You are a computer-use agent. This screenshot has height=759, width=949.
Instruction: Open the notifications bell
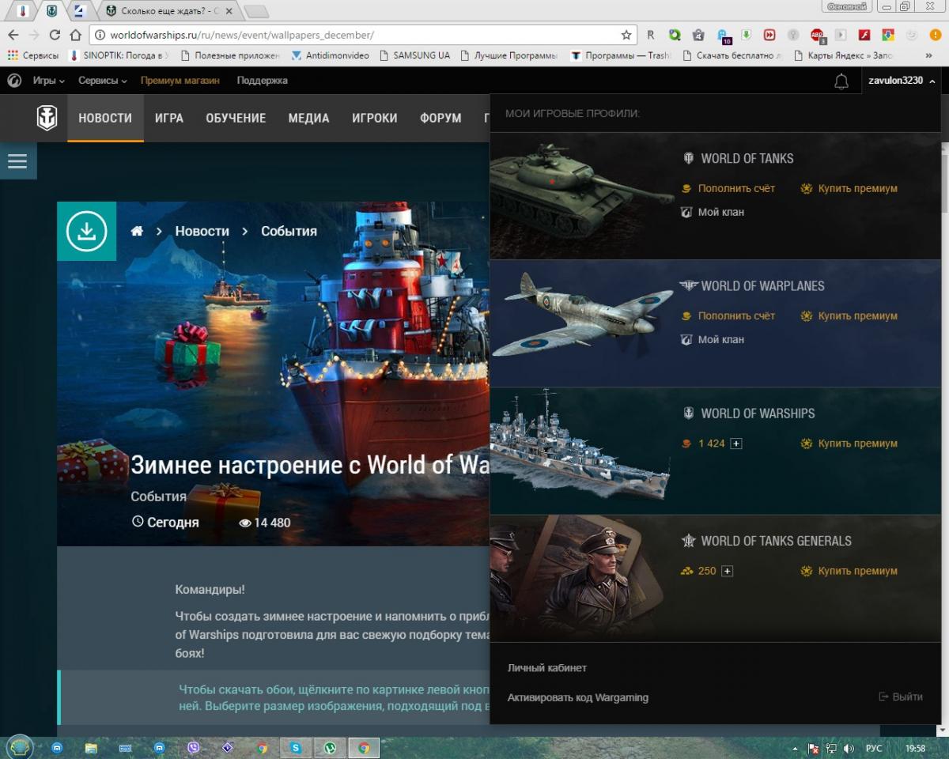point(841,81)
